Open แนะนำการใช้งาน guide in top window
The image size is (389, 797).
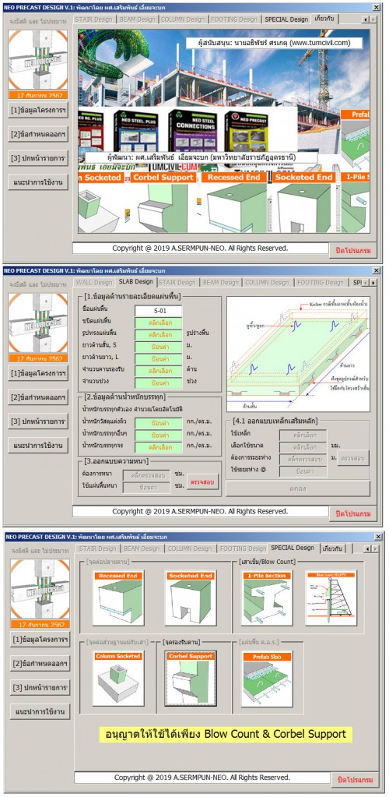(38, 183)
